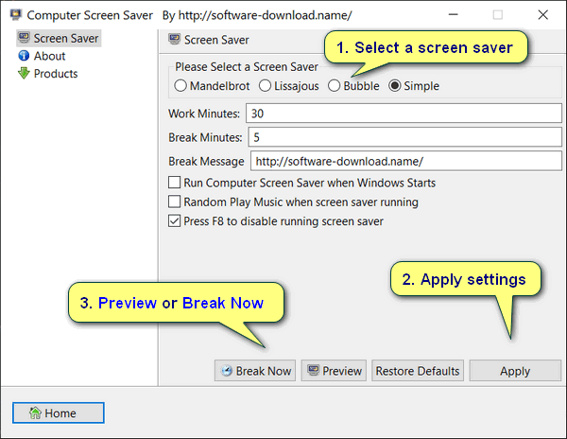This screenshot has height=439, width=567.
Task: Pick the Bubble screen saver
Action: 334,86
